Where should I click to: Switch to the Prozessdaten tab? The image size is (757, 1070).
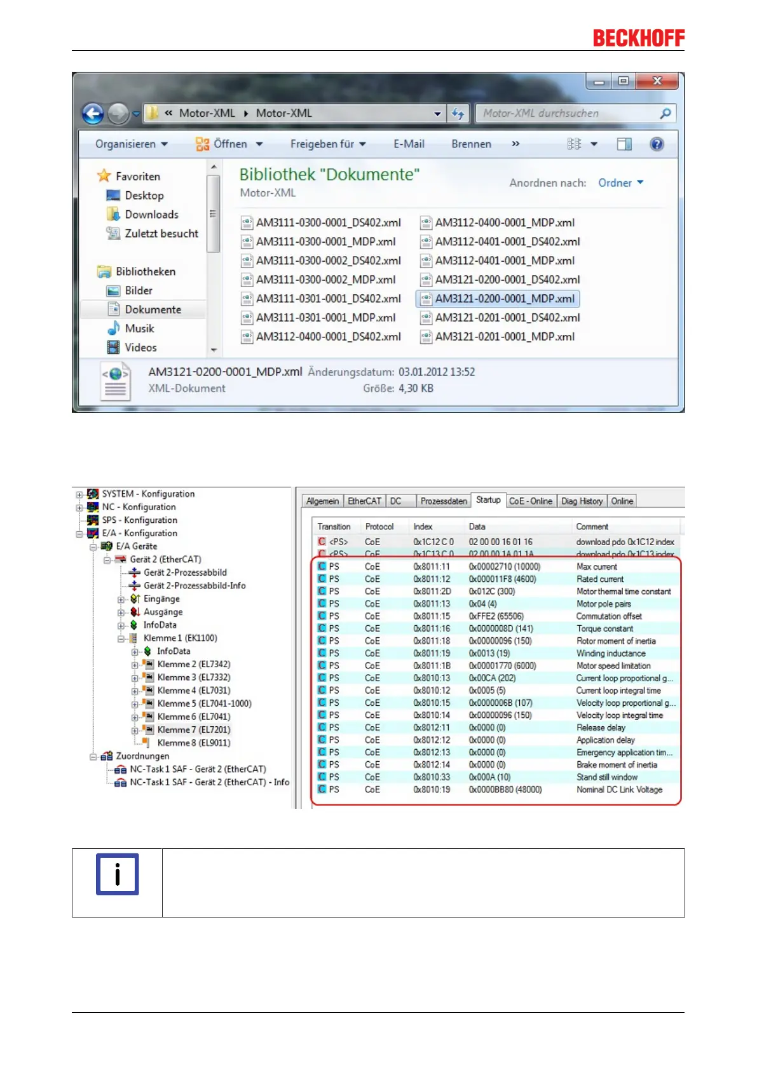click(444, 501)
